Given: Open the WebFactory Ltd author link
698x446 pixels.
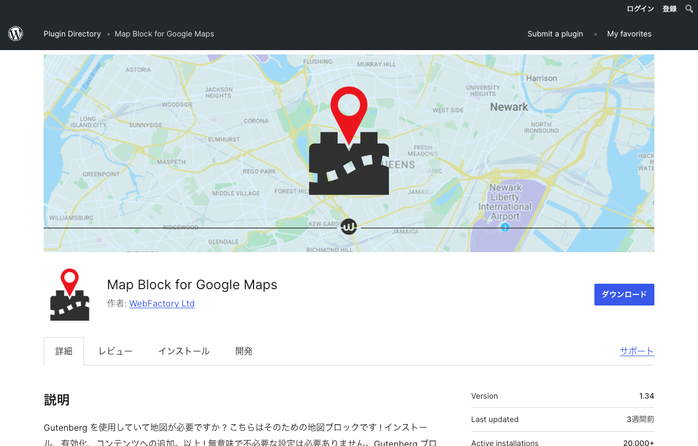Looking at the screenshot, I should (162, 303).
